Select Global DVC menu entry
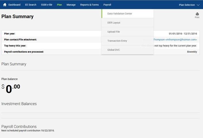203x138 pixels. [114, 50]
